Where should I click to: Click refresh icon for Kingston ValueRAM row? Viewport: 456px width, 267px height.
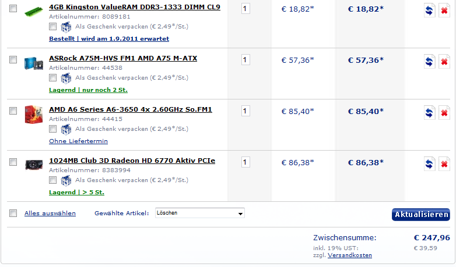pos(429,10)
